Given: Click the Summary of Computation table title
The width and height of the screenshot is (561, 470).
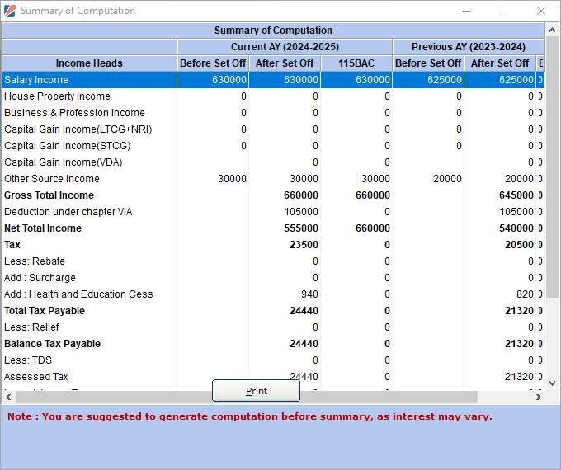Looking at the screenshot, I should tap(273, 31).
